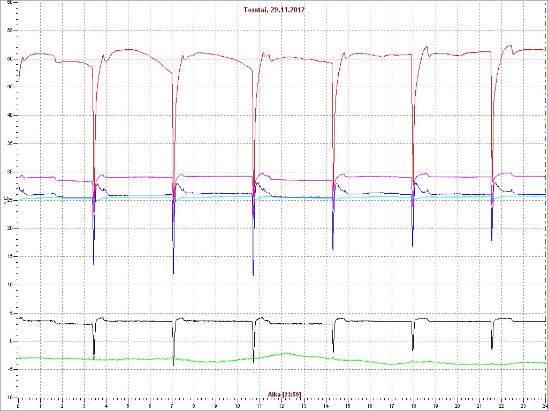Click the °C y-axis unit label
Screen dimensions: 548x411
(6, 201)
